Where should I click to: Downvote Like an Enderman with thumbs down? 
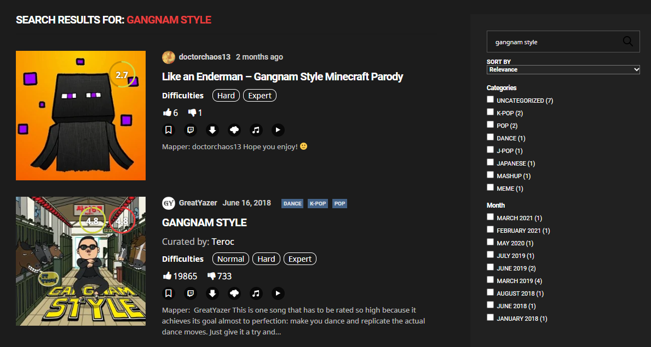coord(192,113)
